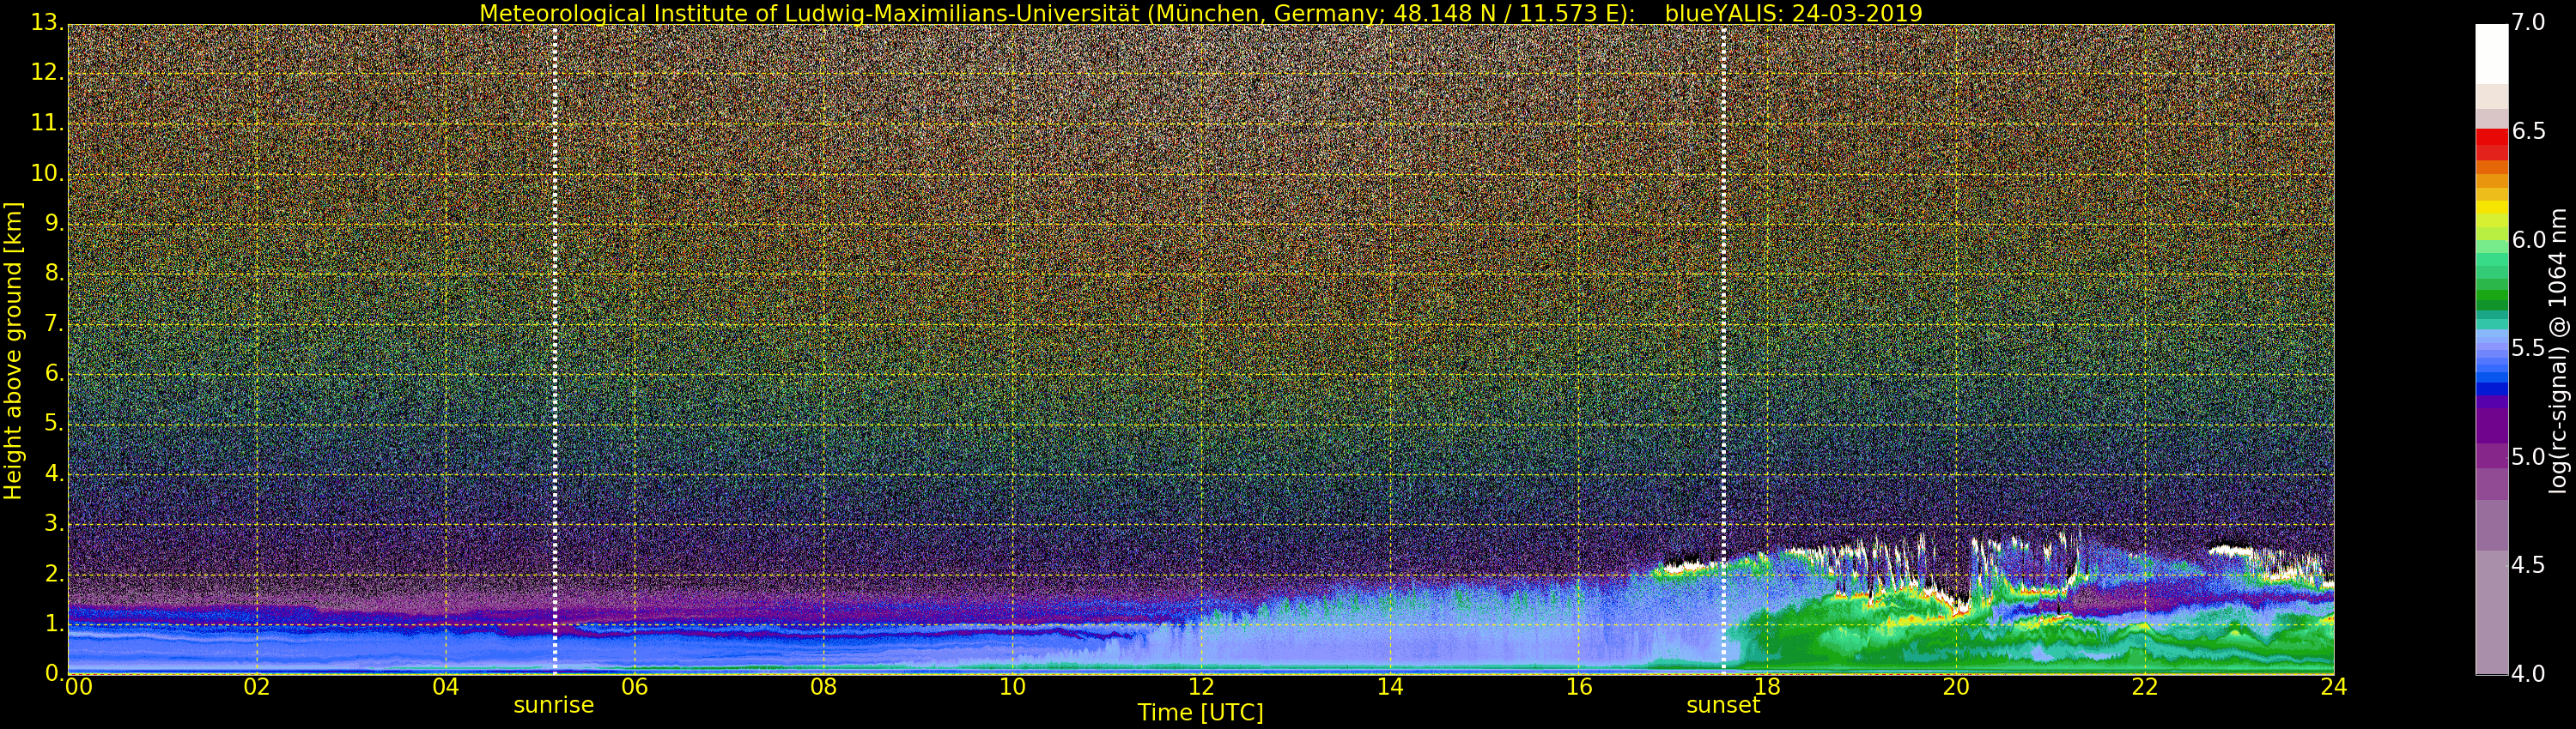Image resolution: width=2576 pixels, height=729 pixels.
Task: Click the time axis tick '00'
Action: pyautogui.click(x=79, y=687)
